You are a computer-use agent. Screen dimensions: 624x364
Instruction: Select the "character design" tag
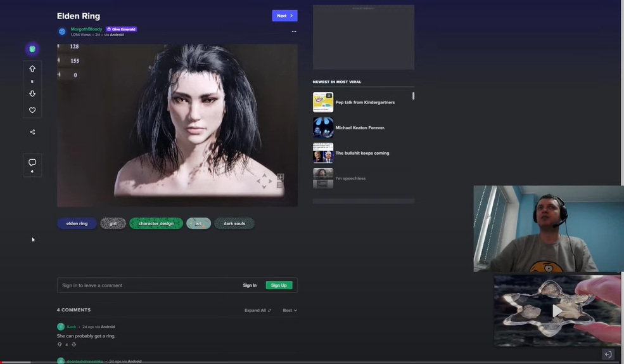tap(156, 223)
